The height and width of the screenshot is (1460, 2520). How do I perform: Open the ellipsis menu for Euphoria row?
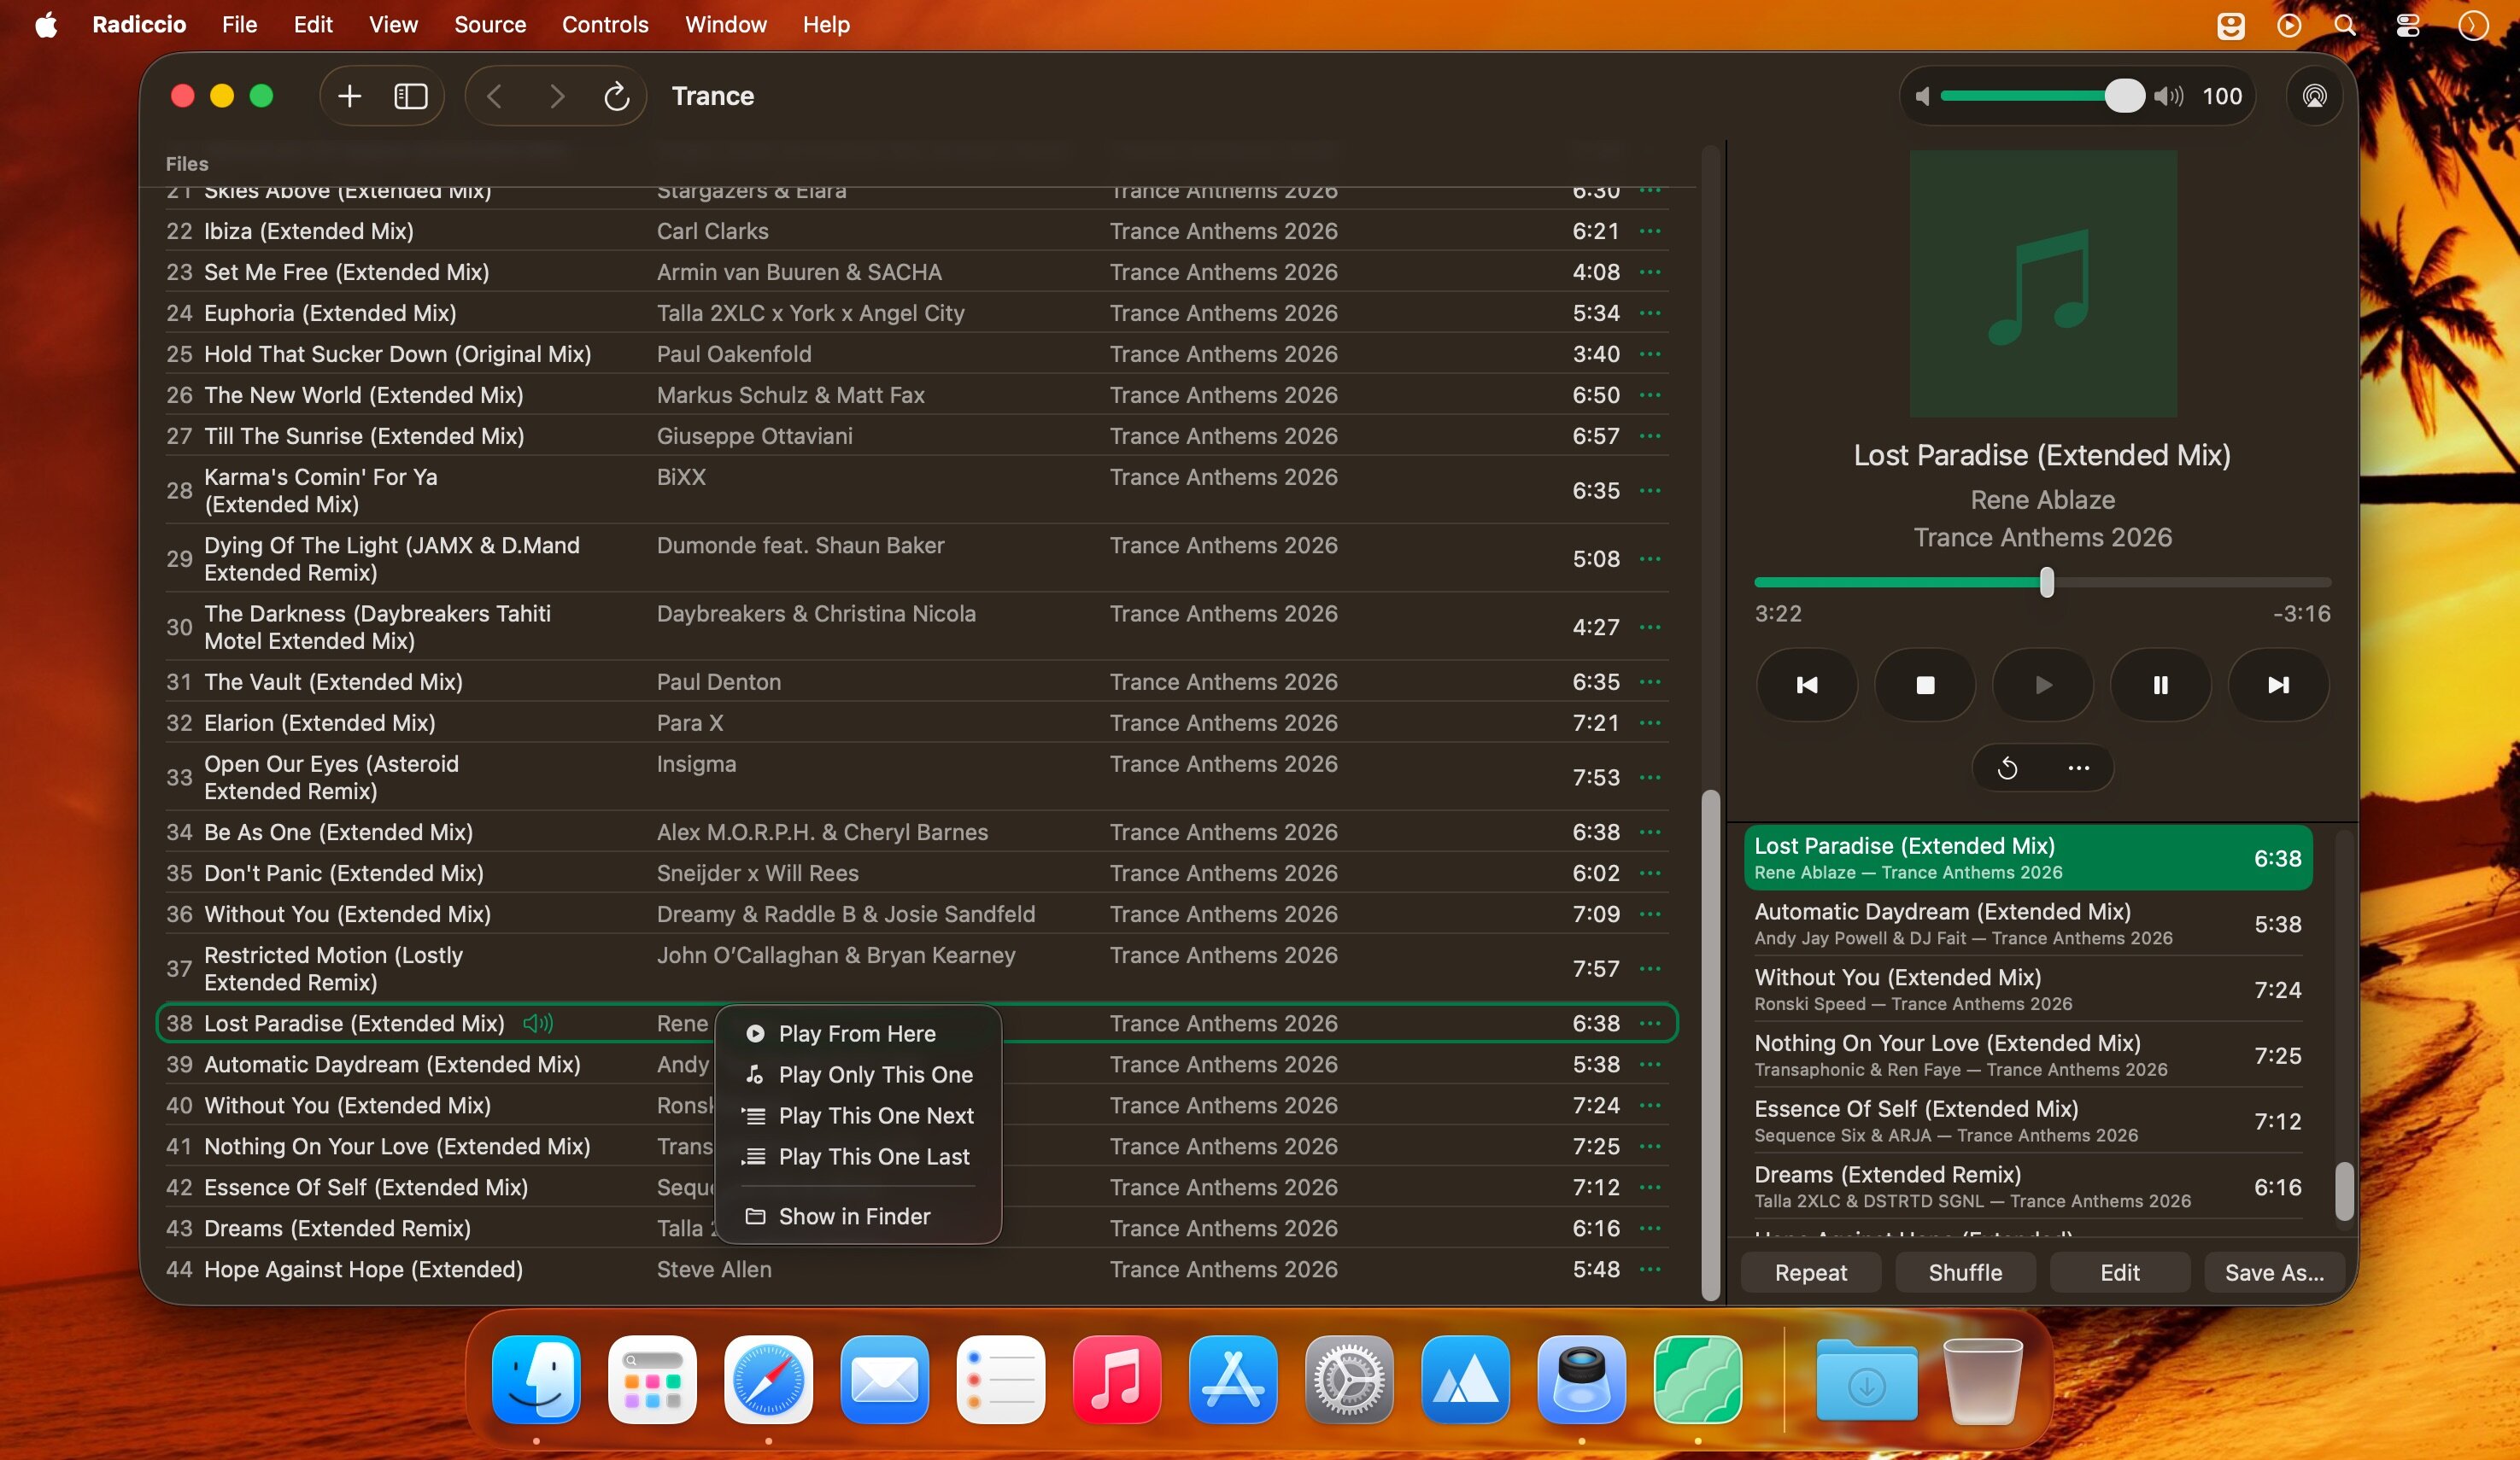(1650, 312)
